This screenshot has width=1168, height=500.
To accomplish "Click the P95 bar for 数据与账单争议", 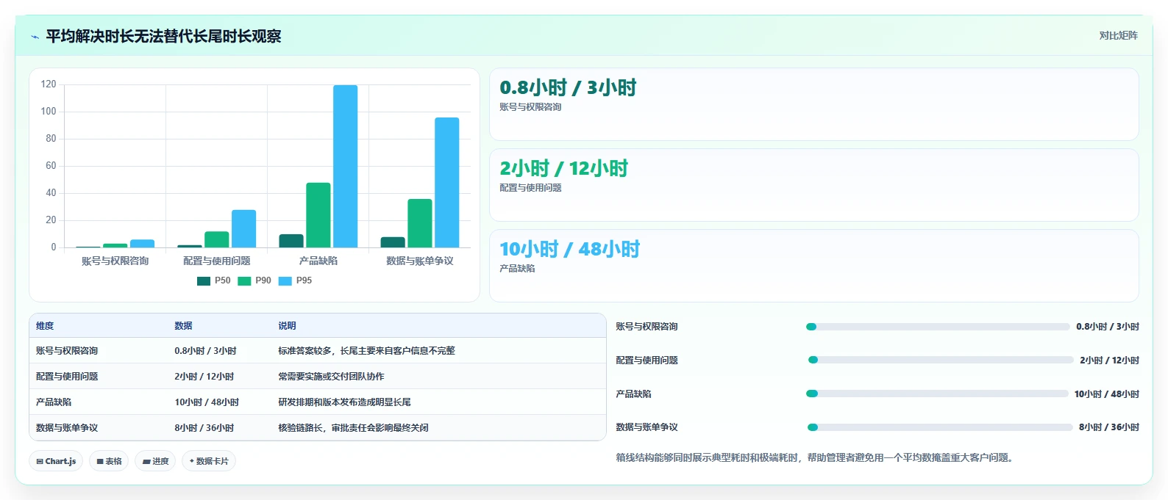I will (447, 182).
